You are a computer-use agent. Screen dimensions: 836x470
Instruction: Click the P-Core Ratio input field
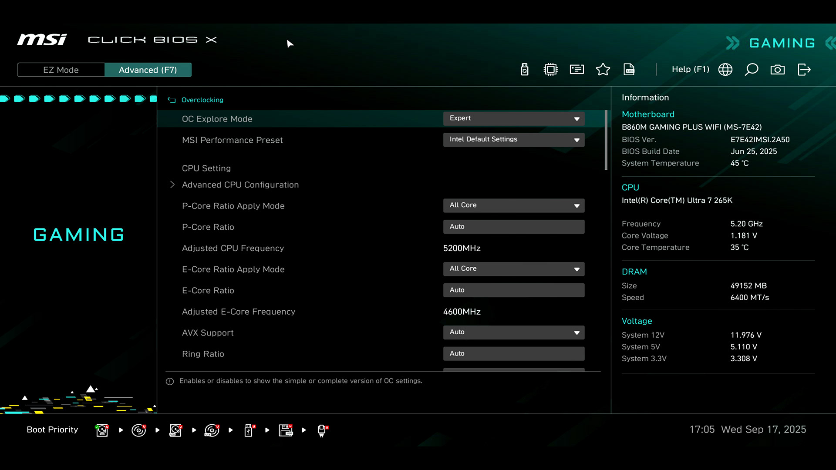514,227
